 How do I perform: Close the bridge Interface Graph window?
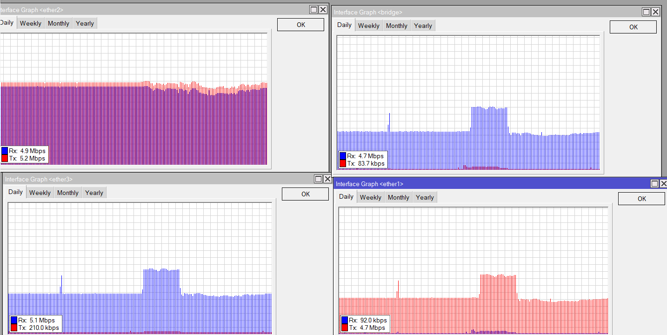point(655,12)
